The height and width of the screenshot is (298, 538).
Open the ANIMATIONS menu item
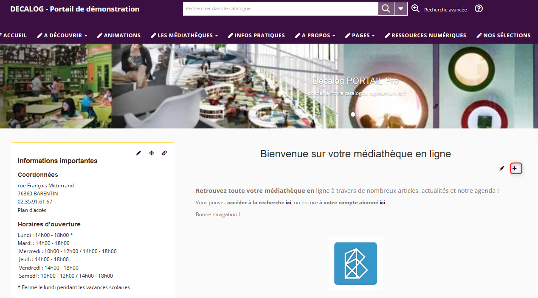pos(119,36)
